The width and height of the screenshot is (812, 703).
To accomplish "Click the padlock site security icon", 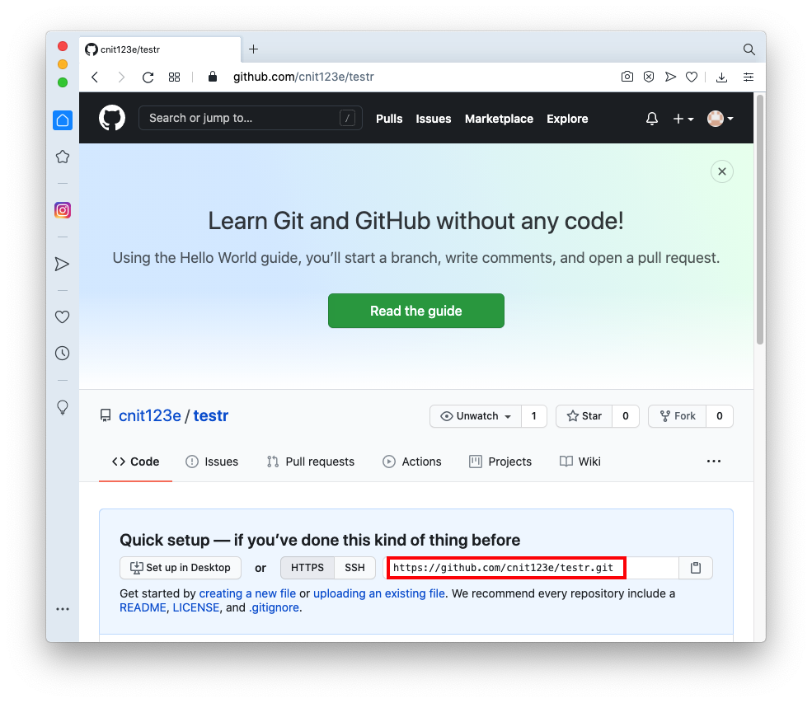I will pos(213,77).
